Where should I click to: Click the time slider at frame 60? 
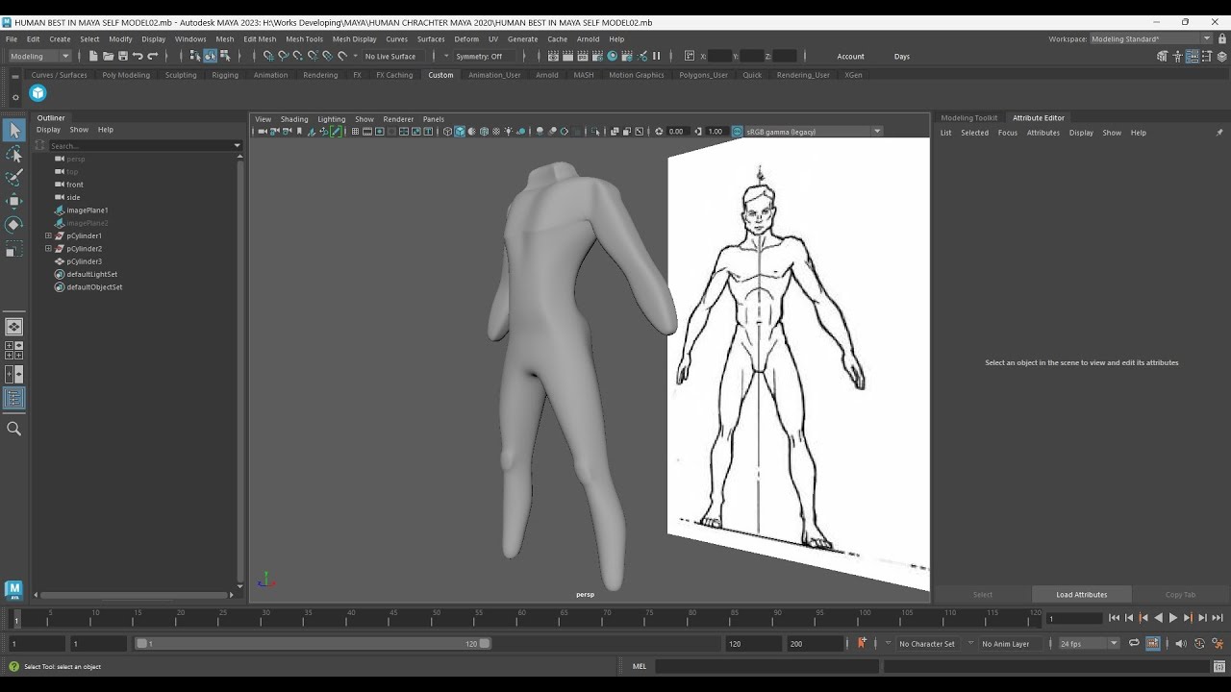(x=520, y=618)
